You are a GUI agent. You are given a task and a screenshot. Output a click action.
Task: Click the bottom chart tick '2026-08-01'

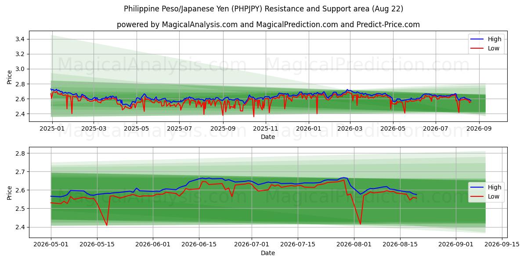point(354,245)
